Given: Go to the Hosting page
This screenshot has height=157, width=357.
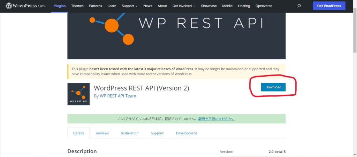Looking at the screenshot, I should (244, 6).
